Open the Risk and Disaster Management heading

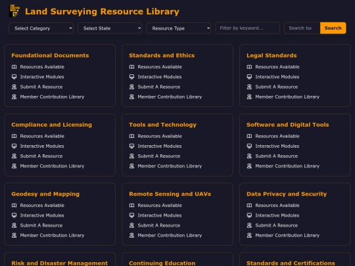(x=60, y=263)
